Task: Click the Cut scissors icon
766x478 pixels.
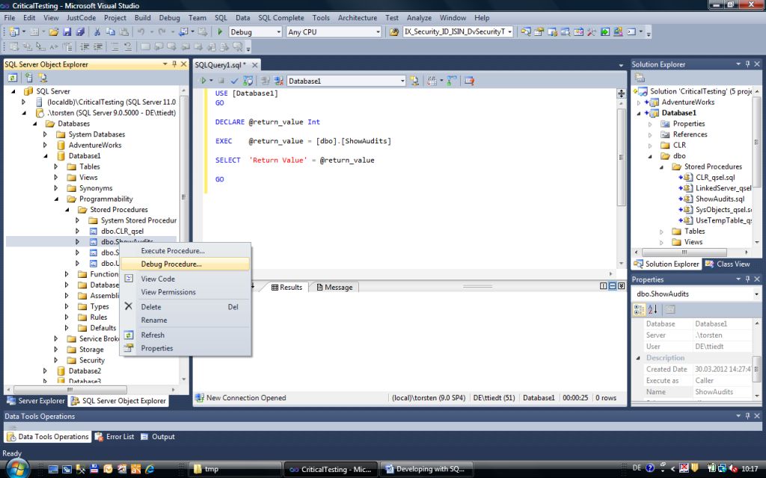Action: coord(96,31)
